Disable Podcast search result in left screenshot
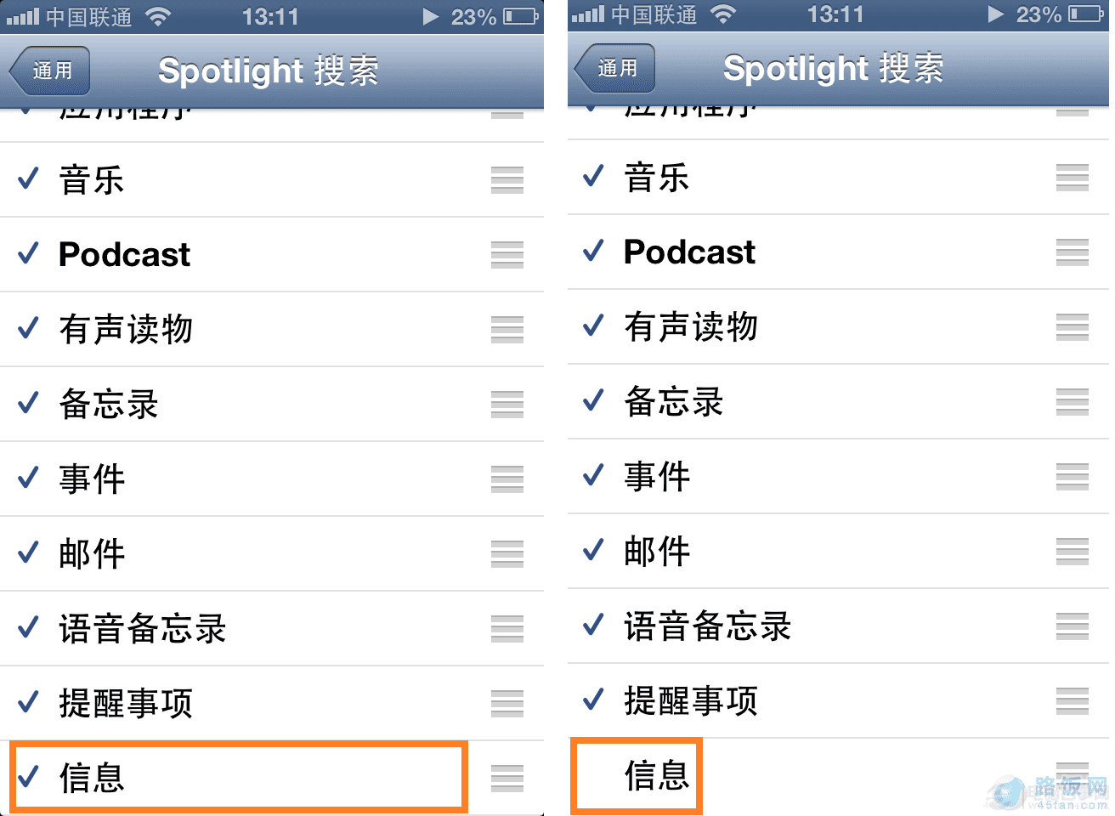The height and width of the screenshot is (816, 1115). (x=29, y=254)
